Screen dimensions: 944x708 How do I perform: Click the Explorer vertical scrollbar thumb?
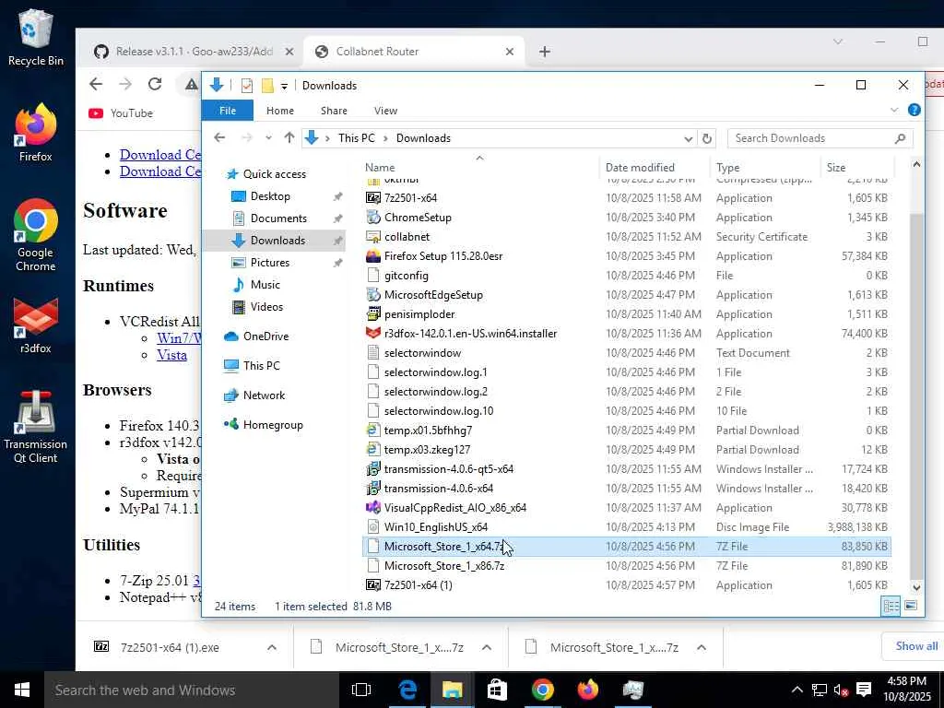pyautogui.click(x=916, y=395)
